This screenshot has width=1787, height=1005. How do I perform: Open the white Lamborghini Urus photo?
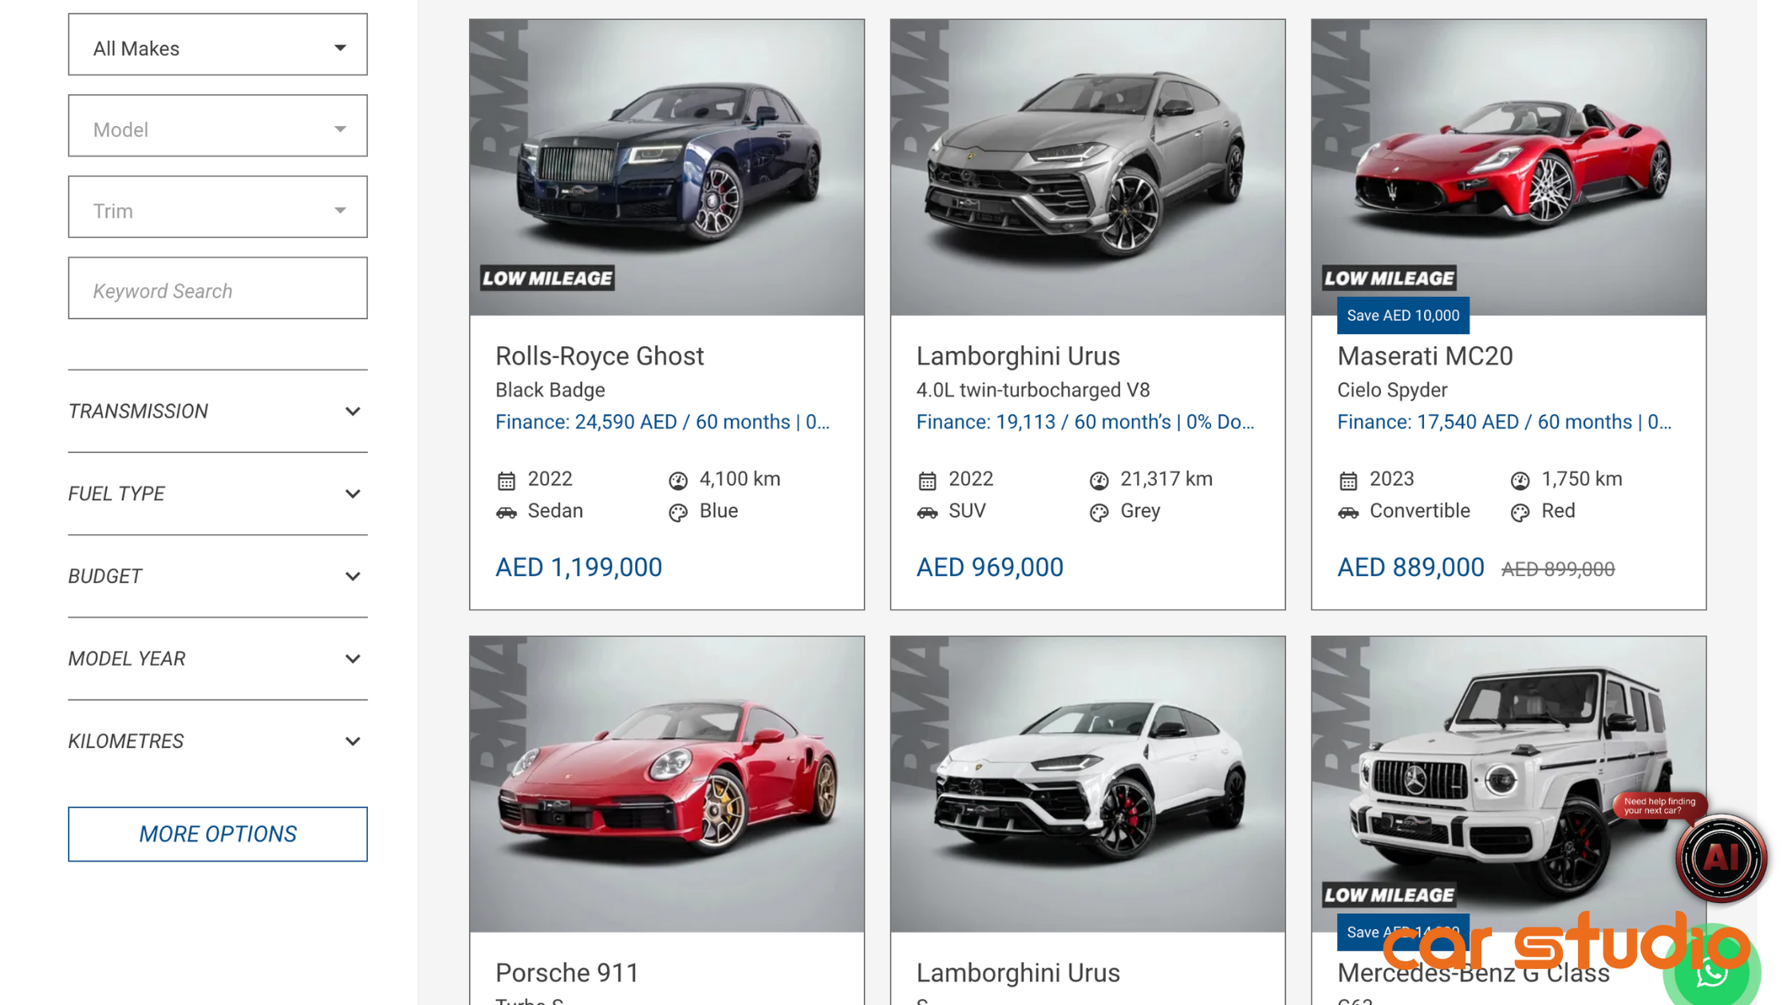tap(1087, 784)
